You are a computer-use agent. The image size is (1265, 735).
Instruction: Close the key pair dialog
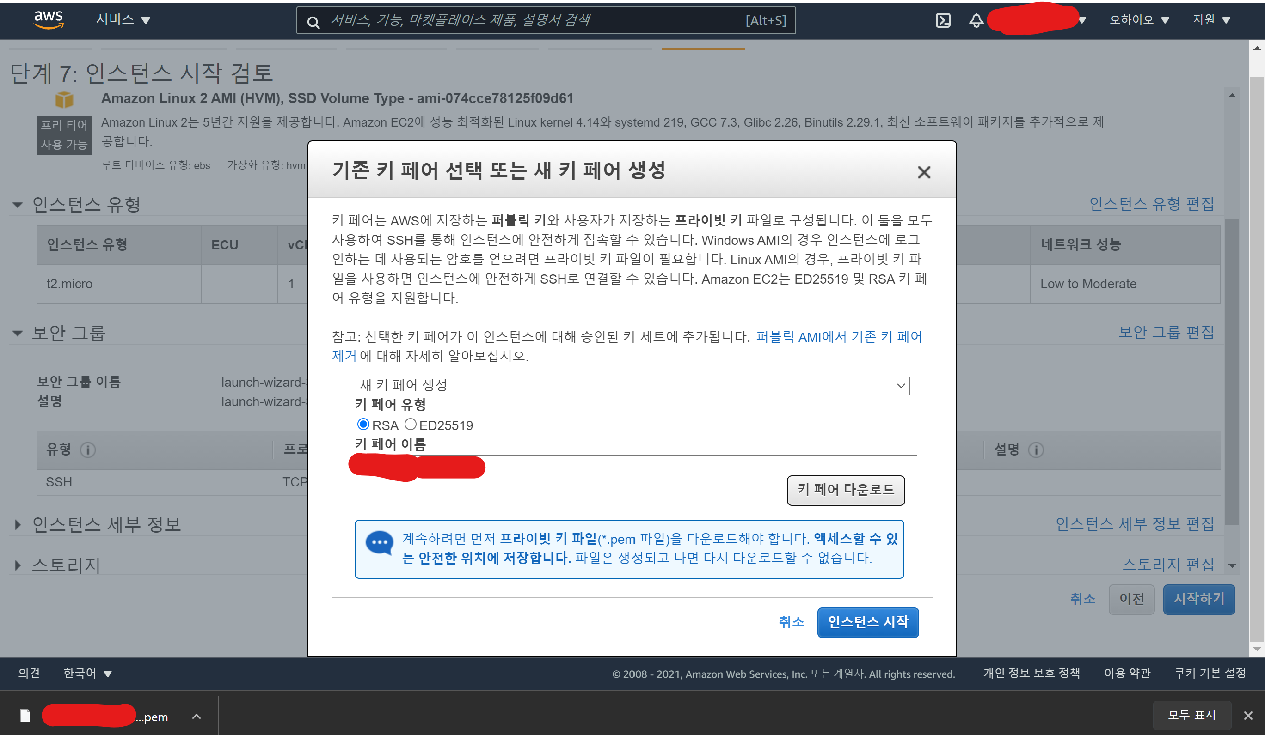point(924,172)
